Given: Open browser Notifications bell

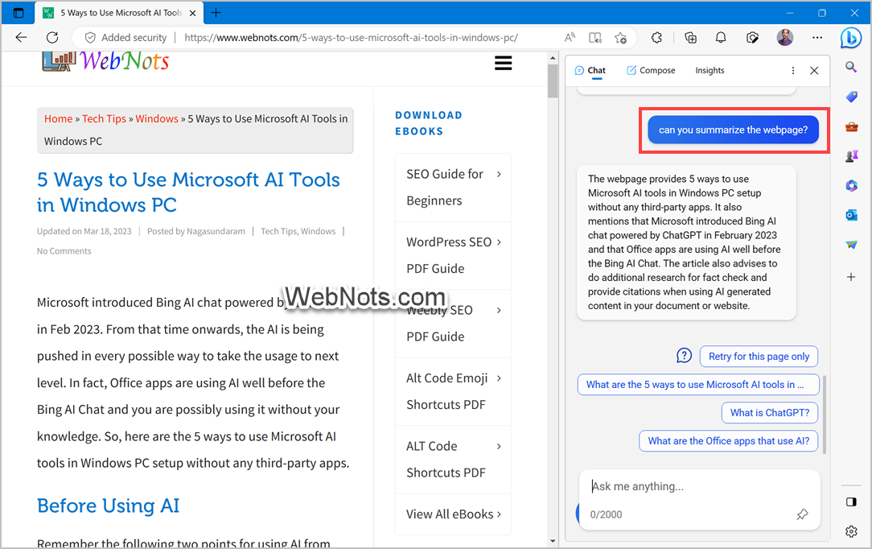Looking at the screenshot, I should pyautogui.click(x=720, y=37).
